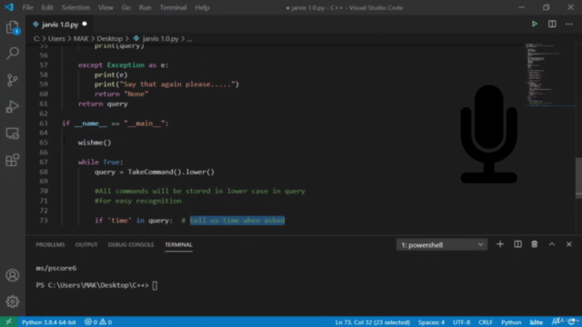
Task: Click the code minimap
Action: (x=549, y=74)
